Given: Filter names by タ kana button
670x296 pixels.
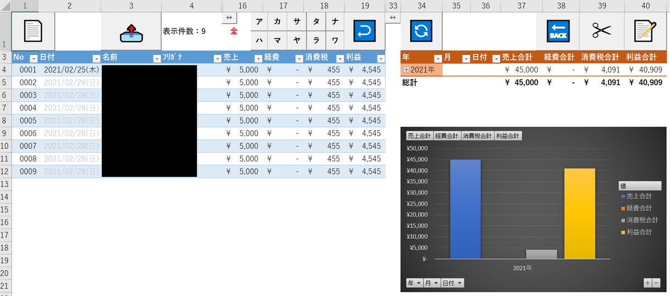Looking at the screenshot, I should click(x=316, y=21).
